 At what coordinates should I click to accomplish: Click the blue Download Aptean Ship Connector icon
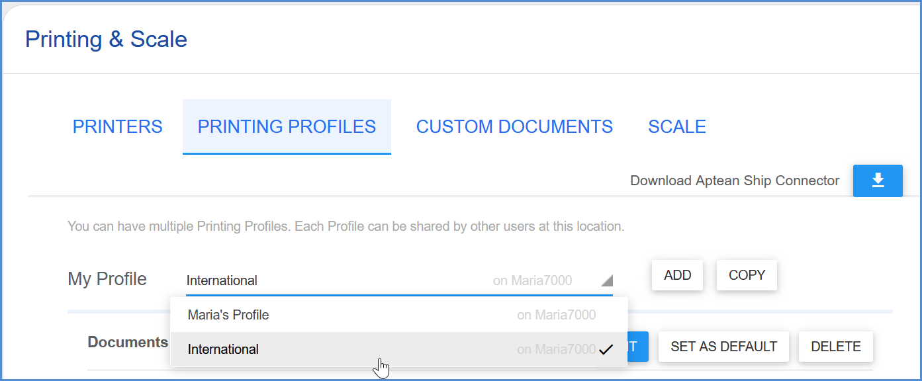click(878, 180)
